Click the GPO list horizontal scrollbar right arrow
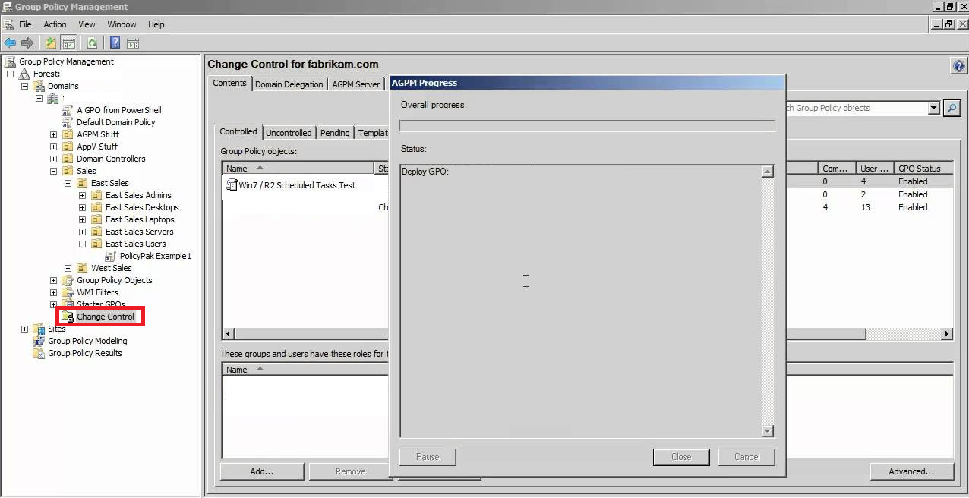Screen dimensions: 969x498 (947, 334)
